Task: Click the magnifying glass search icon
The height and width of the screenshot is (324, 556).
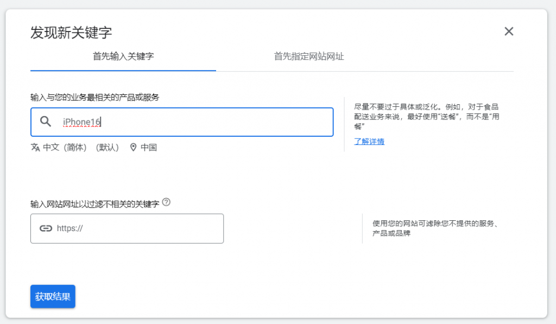Action: coord(46,122)
